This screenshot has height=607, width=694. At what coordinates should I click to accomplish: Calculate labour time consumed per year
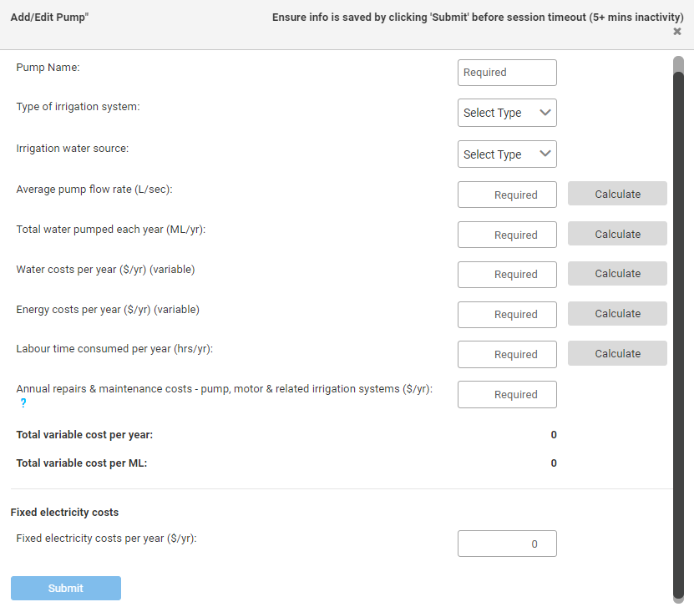(617, 354)
